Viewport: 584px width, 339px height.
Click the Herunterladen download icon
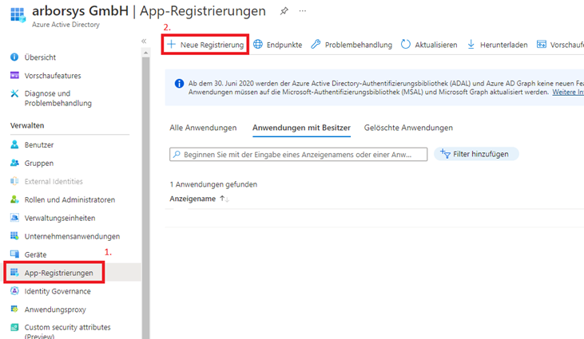[x=471, y=45]
